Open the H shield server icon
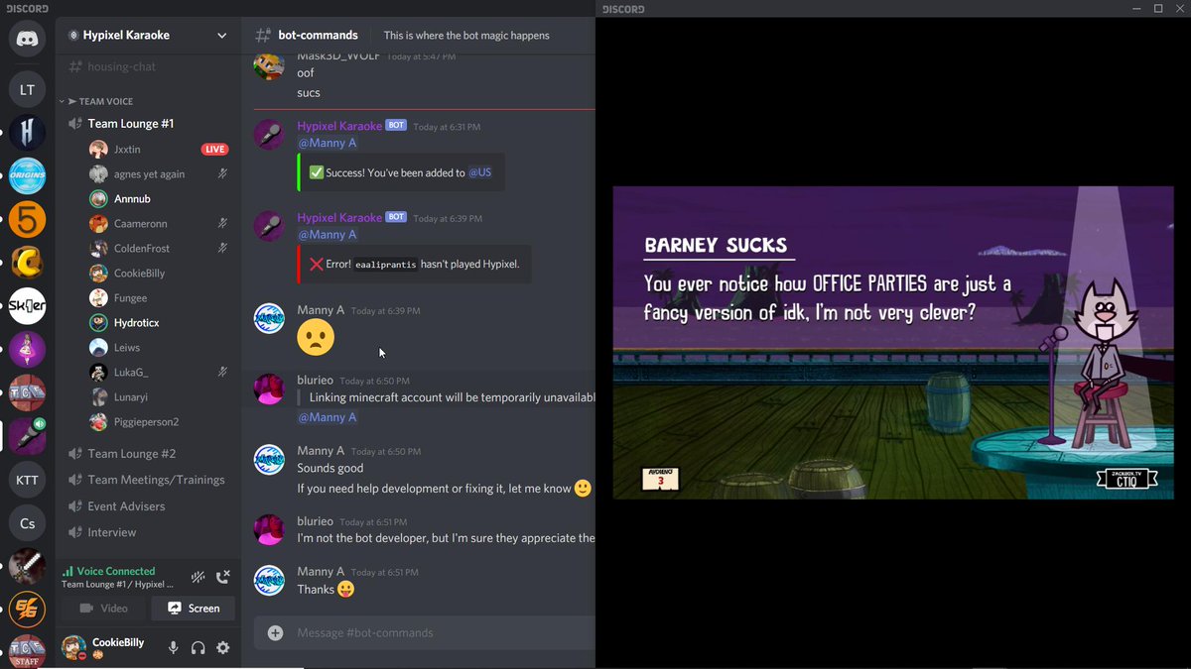 tap(27, 133)
